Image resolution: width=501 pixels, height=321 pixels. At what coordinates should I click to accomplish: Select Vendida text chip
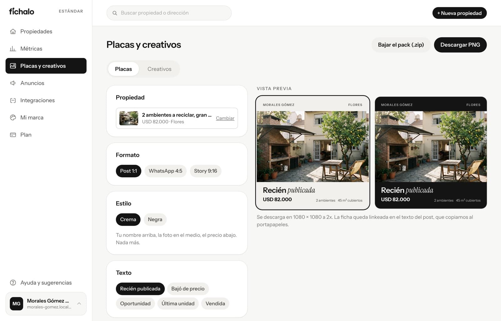click(215, 303)
